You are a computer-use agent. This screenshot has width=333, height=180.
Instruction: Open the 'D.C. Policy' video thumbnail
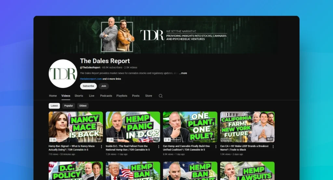coord(75,171)
